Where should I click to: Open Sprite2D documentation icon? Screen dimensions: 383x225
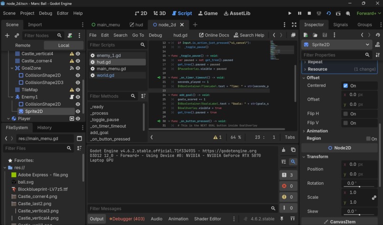378,45
